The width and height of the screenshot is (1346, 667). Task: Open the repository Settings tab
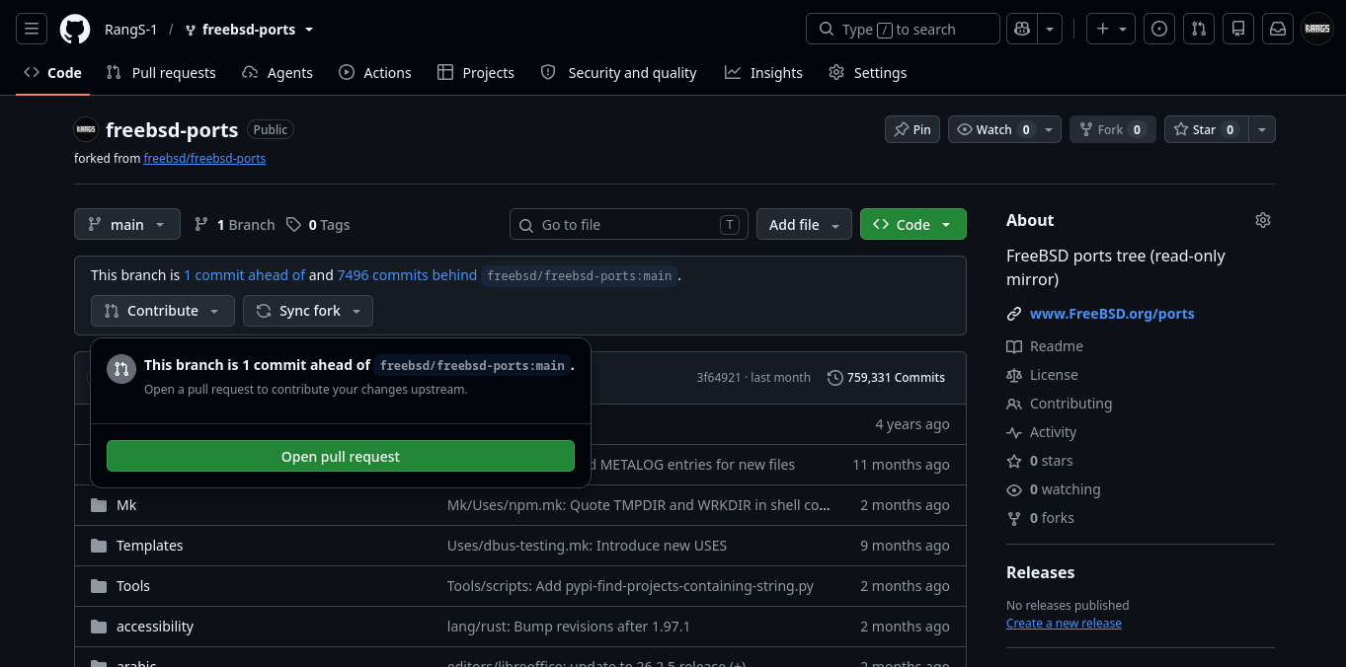pos(868,73)
